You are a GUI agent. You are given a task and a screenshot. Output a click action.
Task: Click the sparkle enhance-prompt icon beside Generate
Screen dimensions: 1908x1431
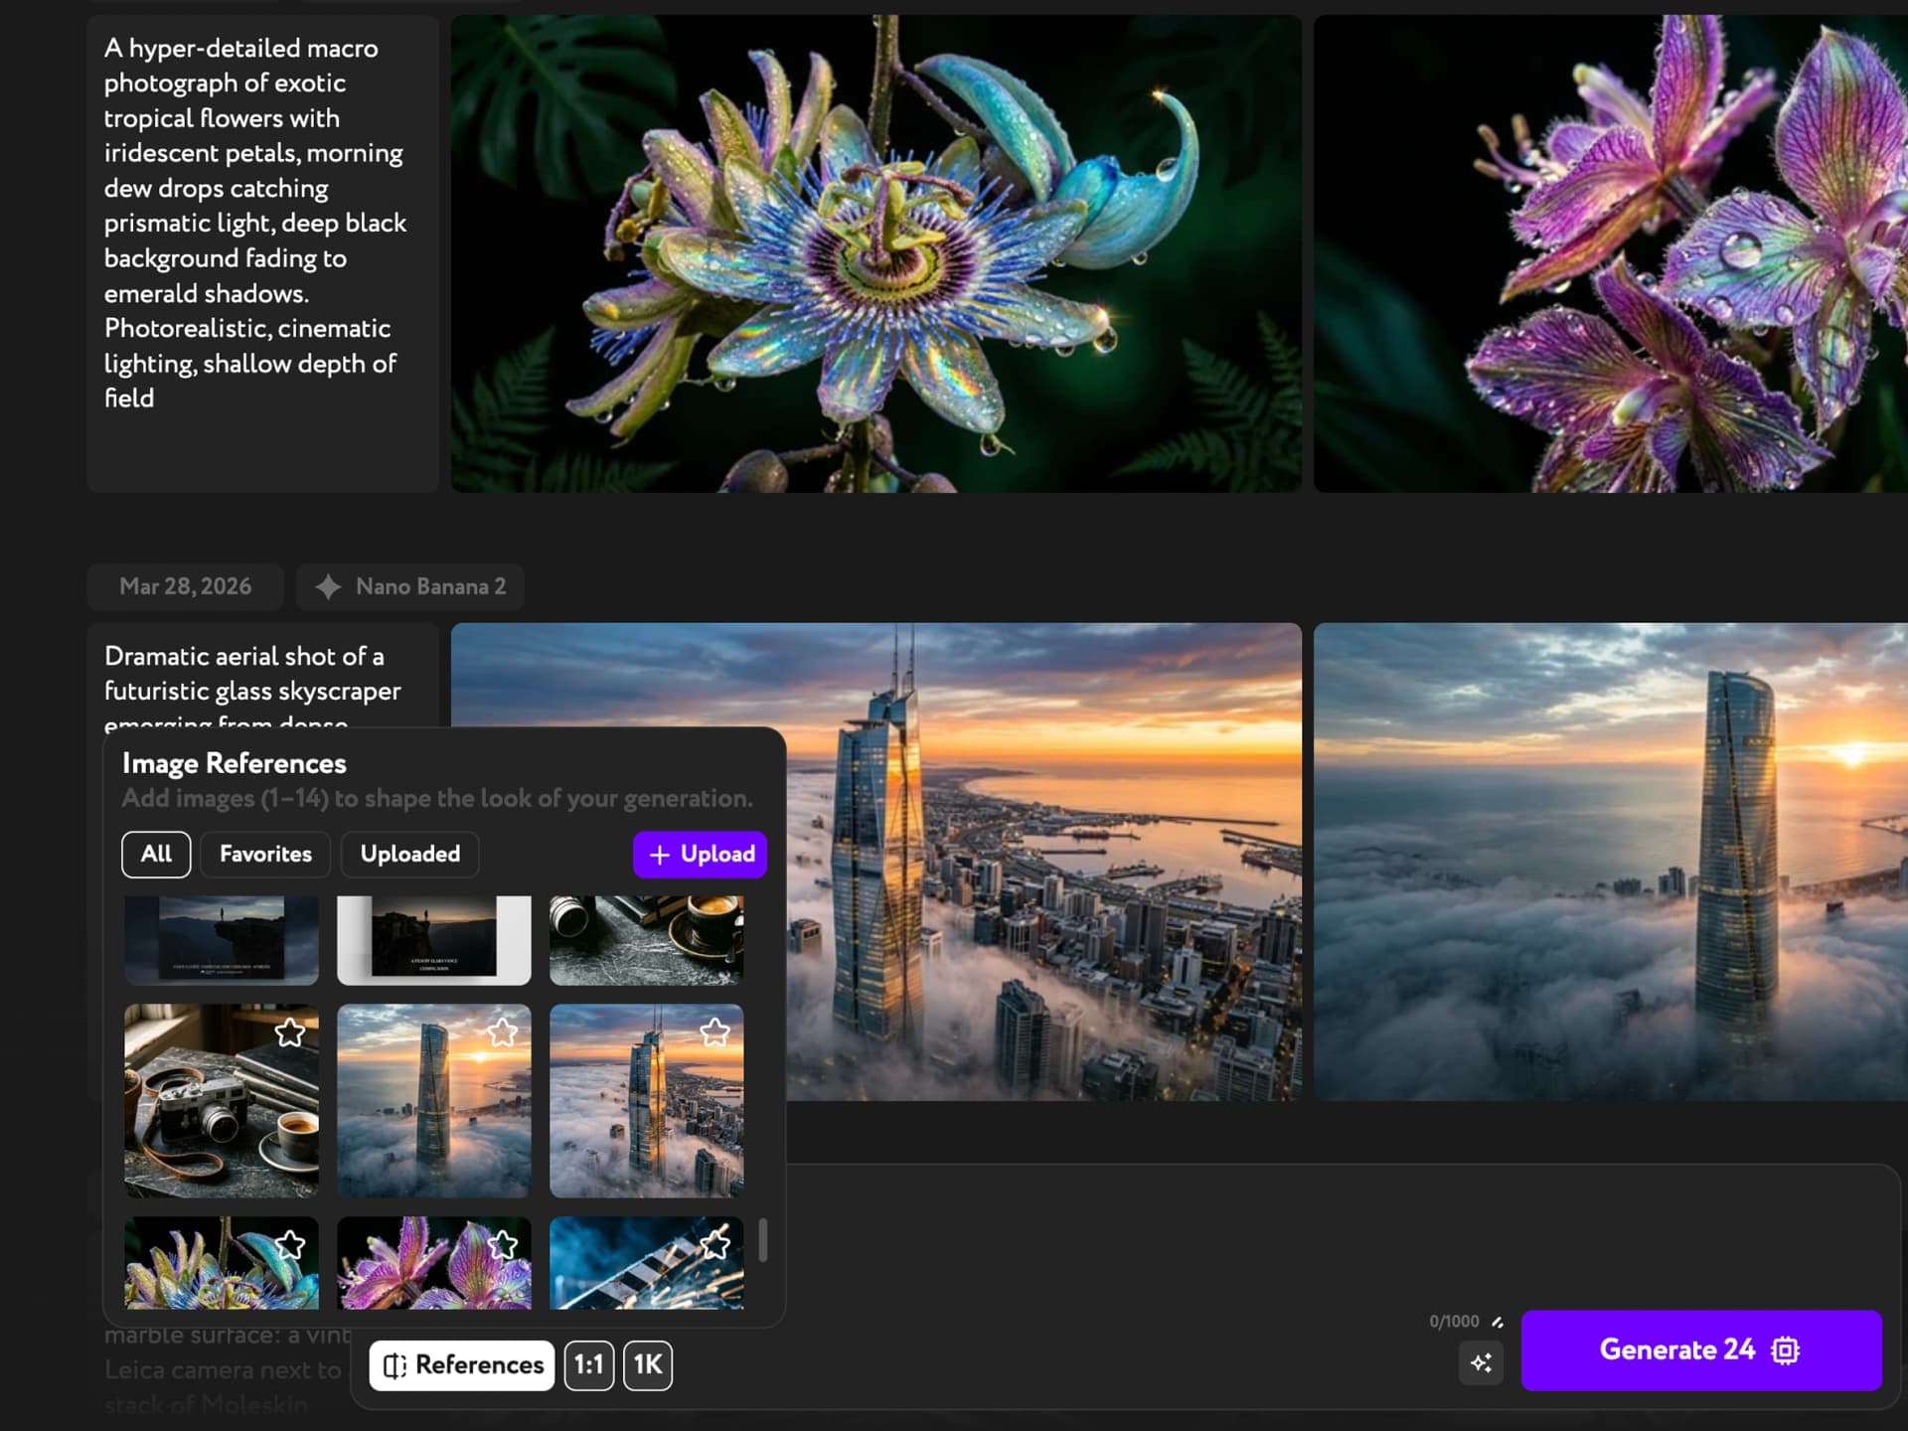1481,1364
